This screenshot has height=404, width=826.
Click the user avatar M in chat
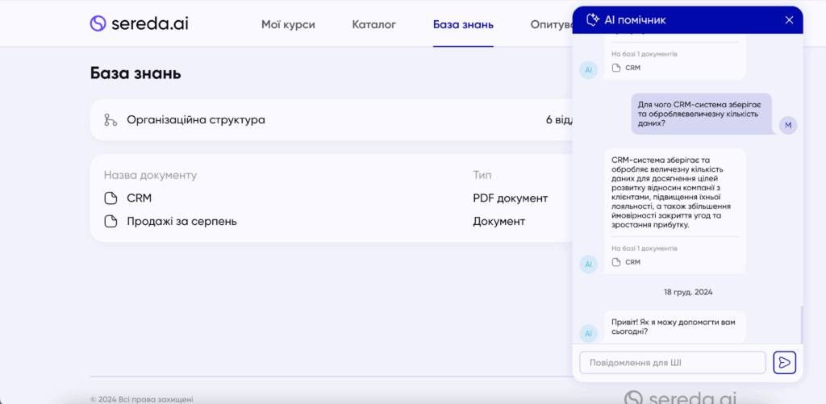pyautogui.click(x=788, y=124)
